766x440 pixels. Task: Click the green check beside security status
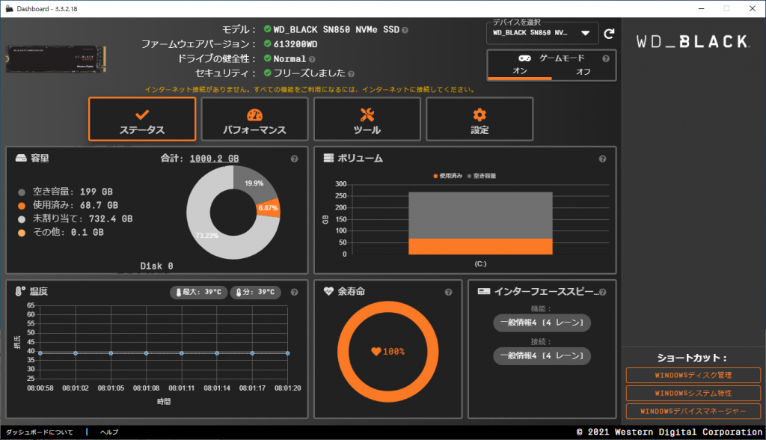(x=267, y=73)
